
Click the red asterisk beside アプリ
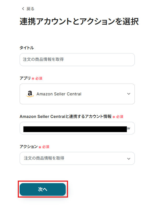pos(33,79)
